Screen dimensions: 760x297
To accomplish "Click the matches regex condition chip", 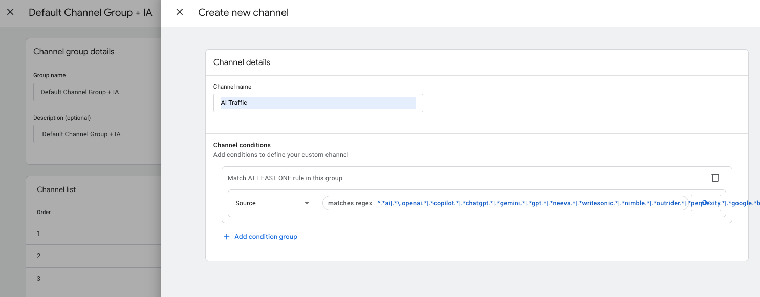I will click(x=505, y=203).
